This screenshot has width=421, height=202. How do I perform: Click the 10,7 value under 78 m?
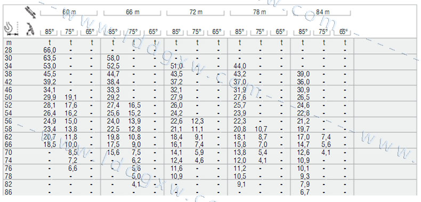click(261, 129)
